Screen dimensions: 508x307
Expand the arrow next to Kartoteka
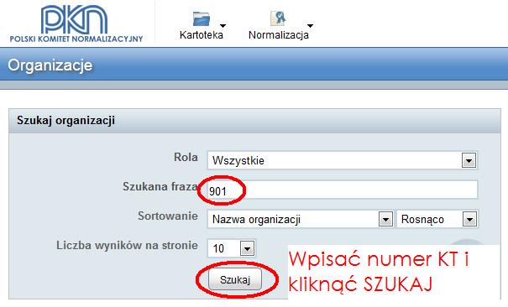[223, 25]
